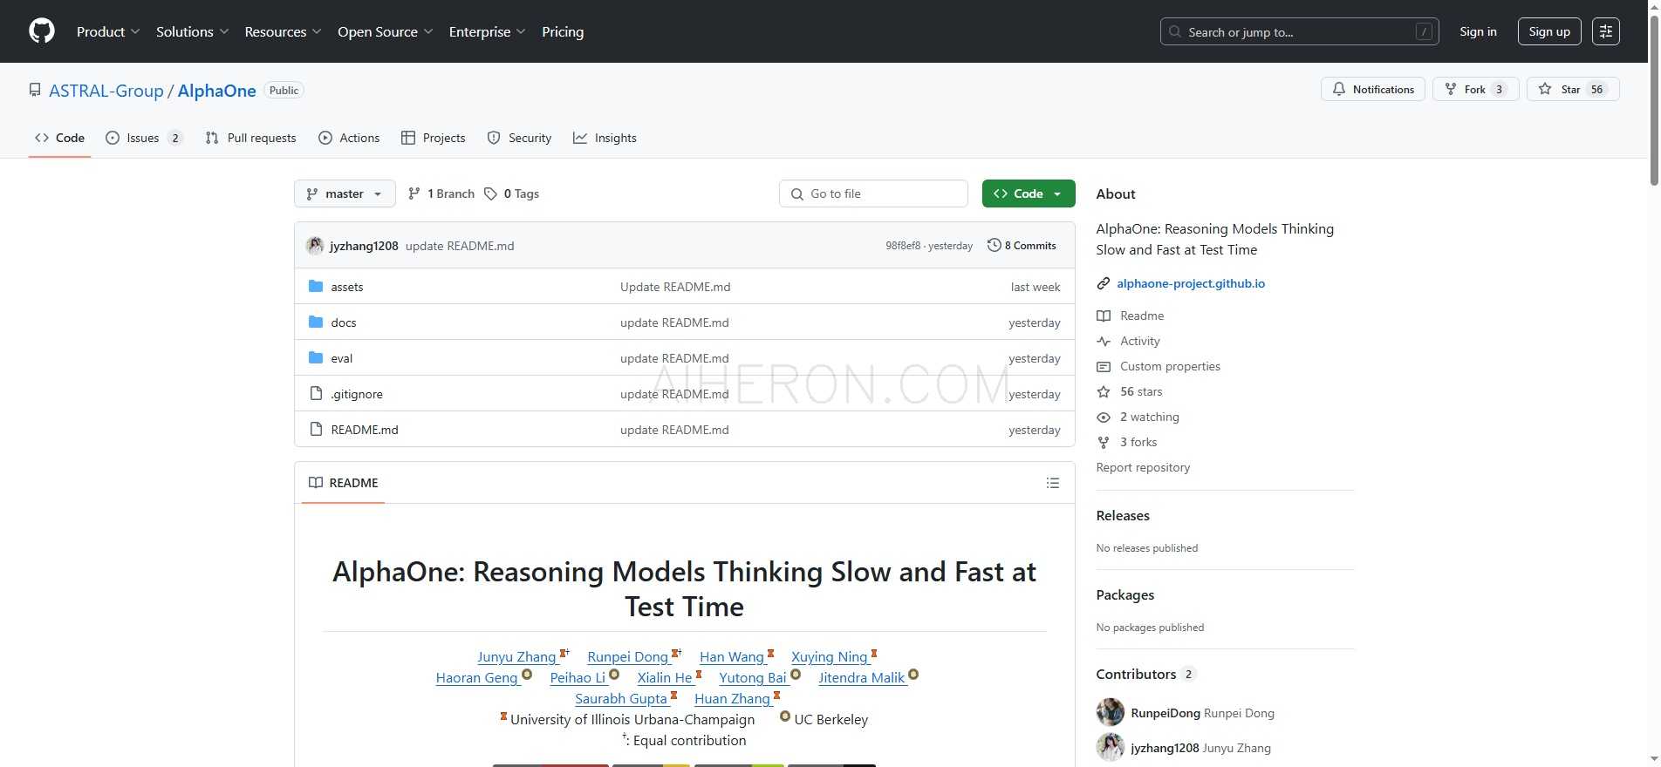Switch to the Actions tab
The width and height of the screenshot is (1661, 767).
coord(349,138)
